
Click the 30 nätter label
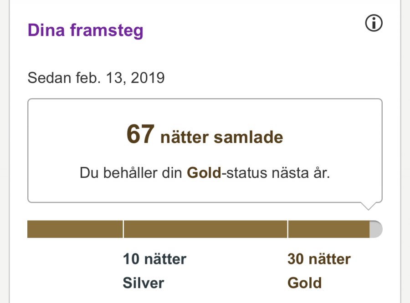[319, 259]
